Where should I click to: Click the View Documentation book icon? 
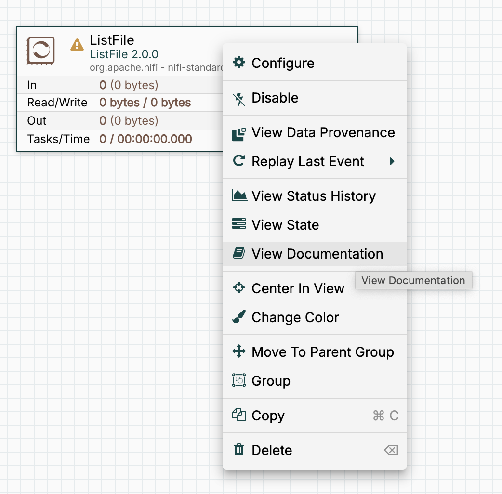click(x=238, y=253)
